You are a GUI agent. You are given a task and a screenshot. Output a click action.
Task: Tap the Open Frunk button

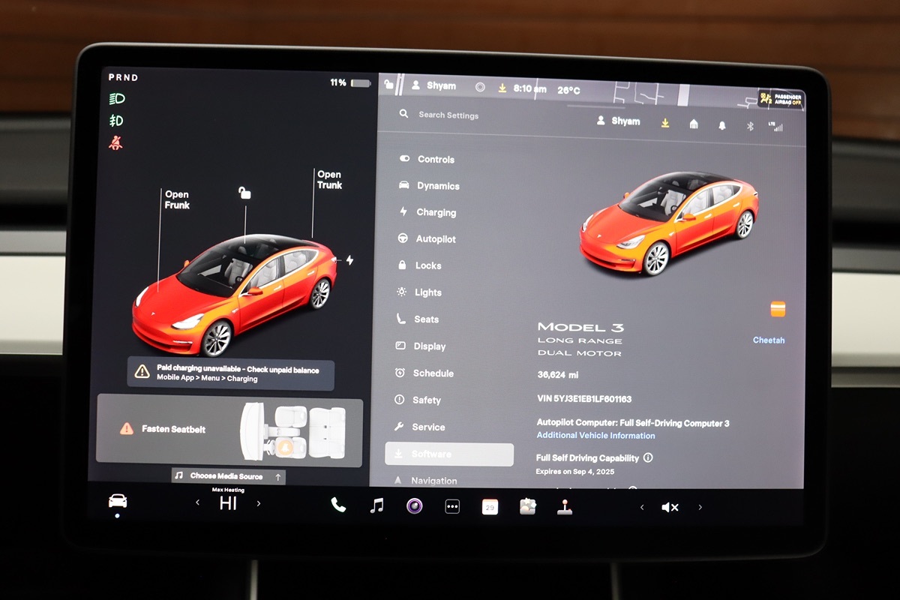tap(177, 199)
